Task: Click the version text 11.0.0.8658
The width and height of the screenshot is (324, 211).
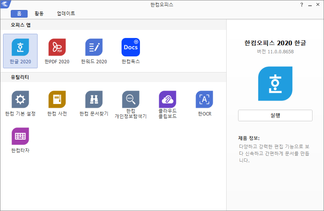Action: coord(275,52)
